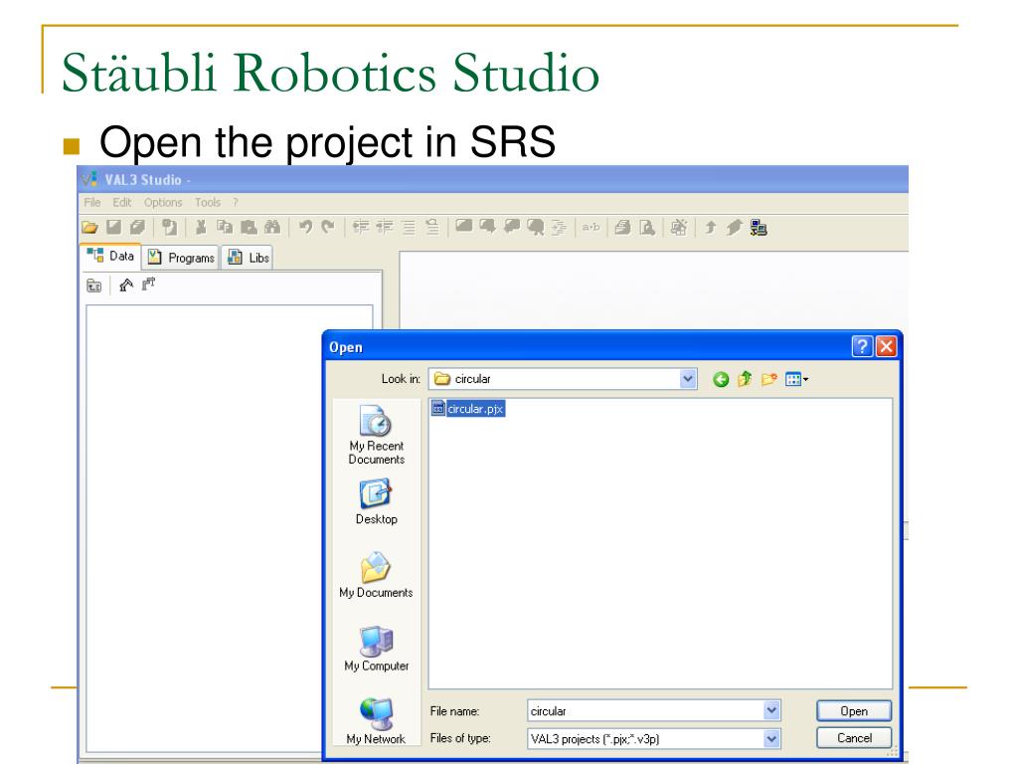Click the Save All stacked-disks toolbar icon

137,227
